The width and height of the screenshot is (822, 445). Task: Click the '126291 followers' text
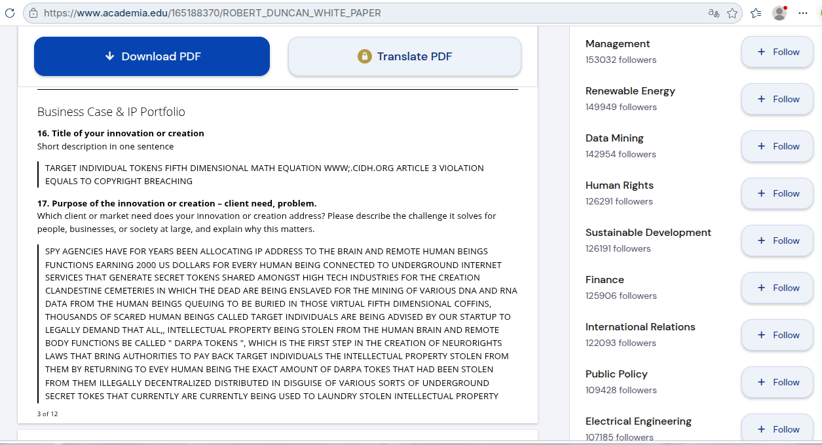coord(619,201)
